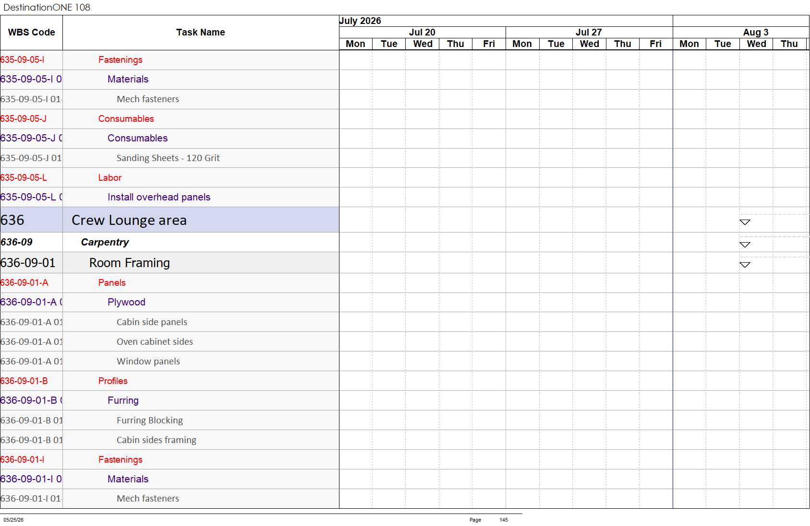Select the WBS Code column header
The image size is (810, 526).
[x=31, y=33]
